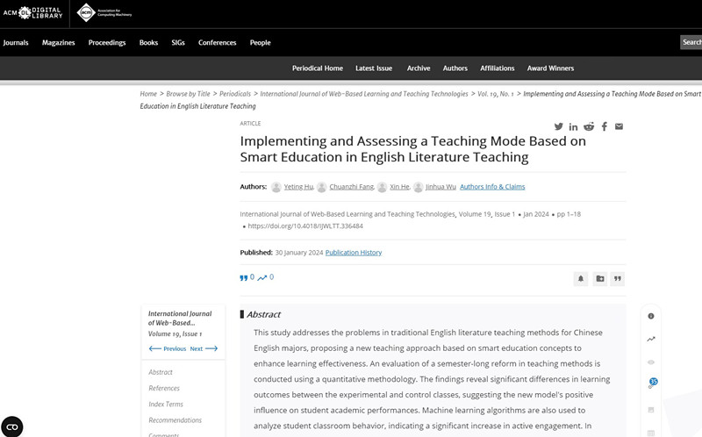Share article on Facebook
702x437 pixels.
605,126
